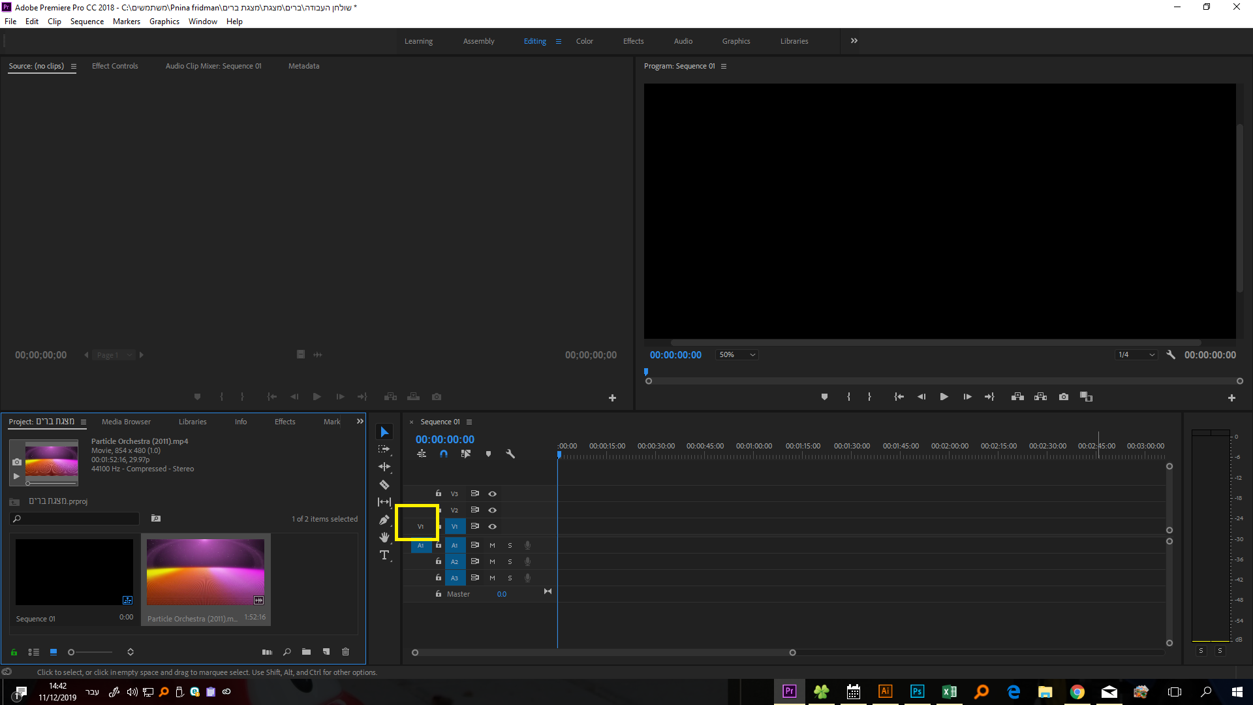
Task: Select the Razor tool
Action: pyautogui.click(x=384, y=484)
